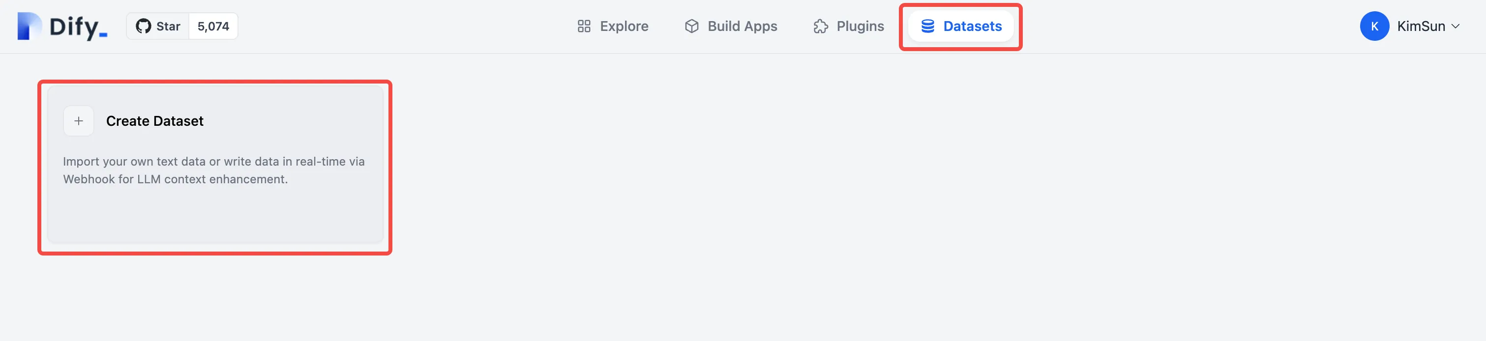Open the Plugins tab
The image size is (1486, 341).
pyautogui.click(x=860, y=27)
